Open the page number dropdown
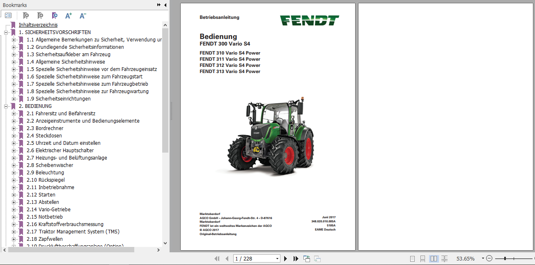 [x=278, y=258]
